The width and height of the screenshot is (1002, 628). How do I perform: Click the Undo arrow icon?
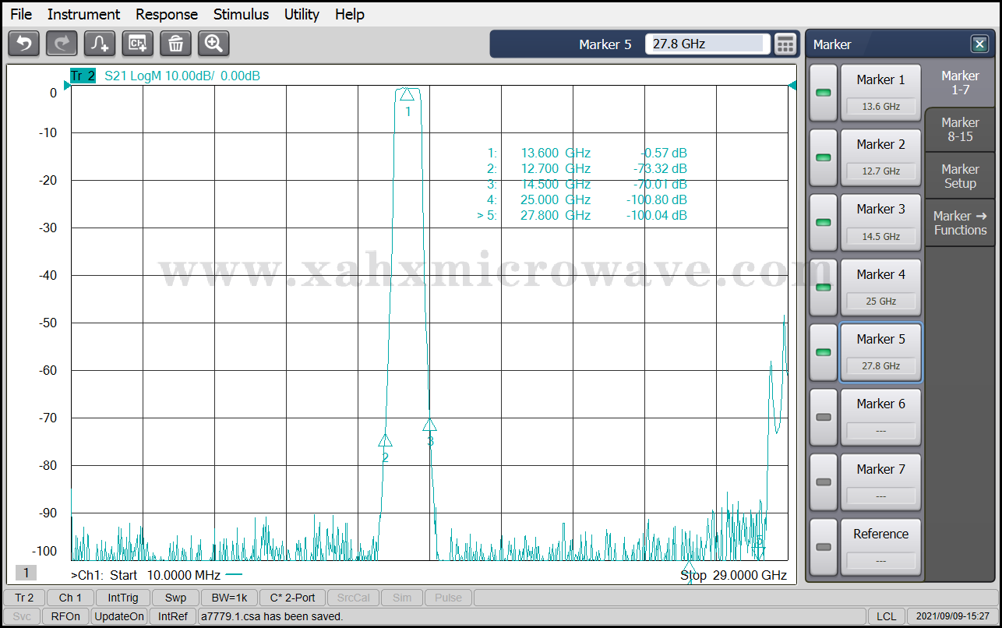(x=23, y=44)
